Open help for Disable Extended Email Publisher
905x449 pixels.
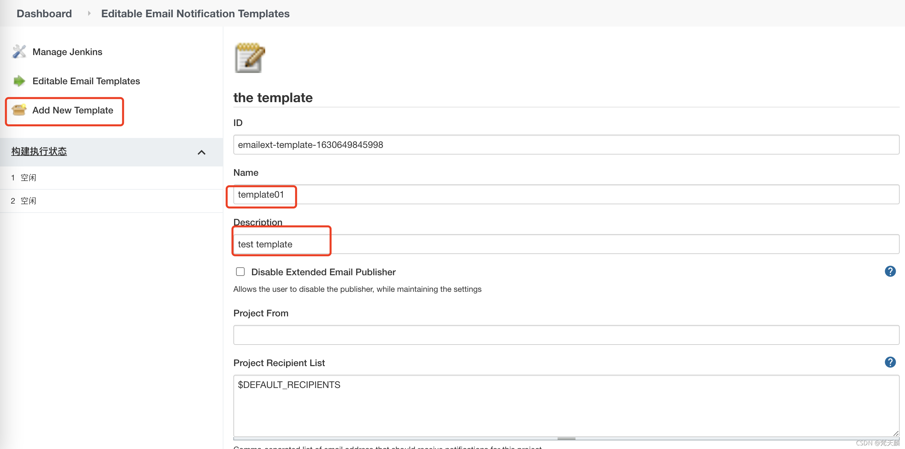click(x=890, y=271)
